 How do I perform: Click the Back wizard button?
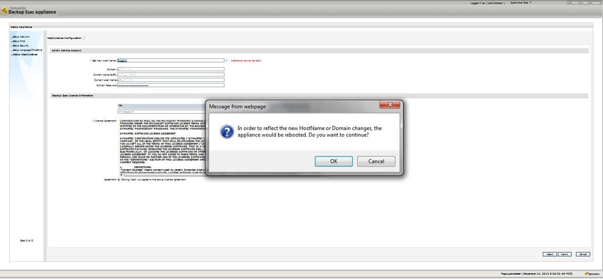point(549,254)
